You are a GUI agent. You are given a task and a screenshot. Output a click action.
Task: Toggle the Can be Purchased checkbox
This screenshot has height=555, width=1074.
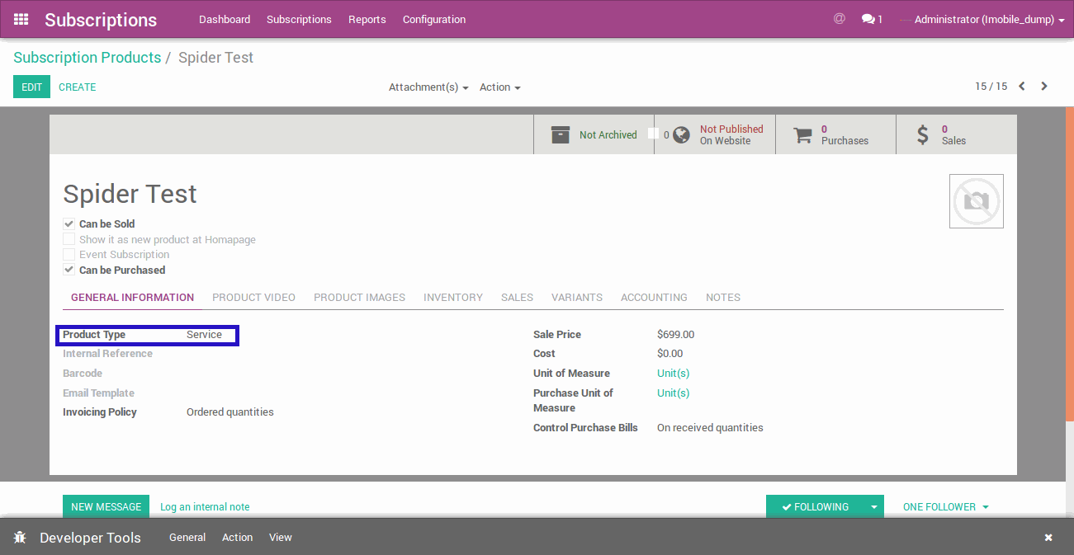tap(69, 270)
